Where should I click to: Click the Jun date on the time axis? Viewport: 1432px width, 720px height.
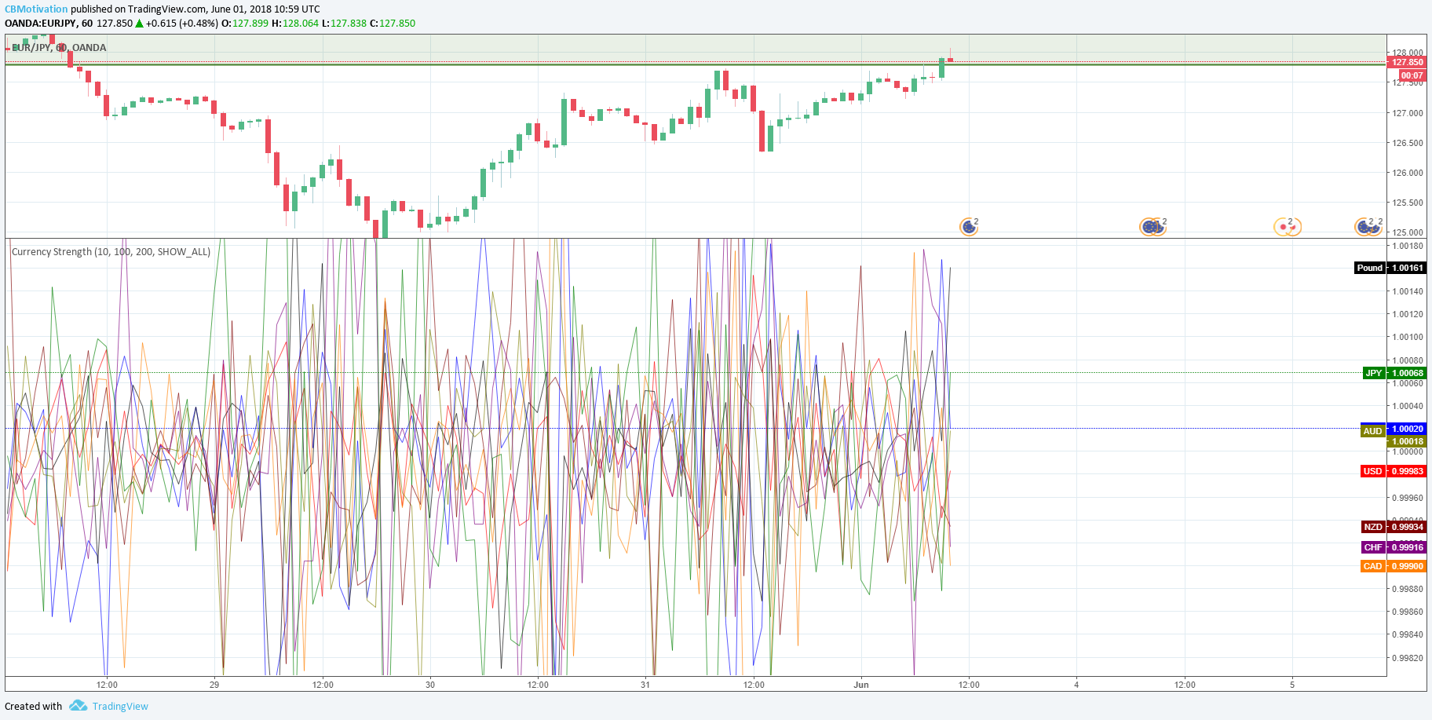pos(861,685)
